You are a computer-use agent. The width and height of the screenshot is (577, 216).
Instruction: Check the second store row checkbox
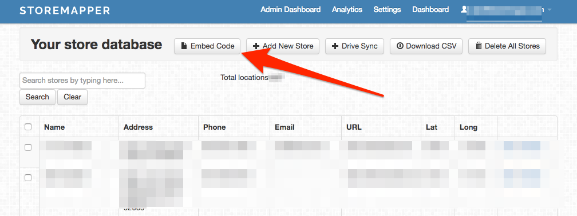28,178
